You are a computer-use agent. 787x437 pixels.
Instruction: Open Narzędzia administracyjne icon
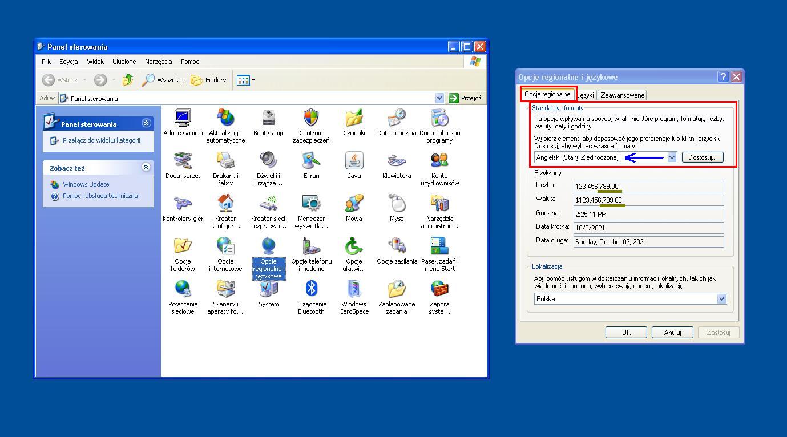pyautogui.click(x=439, y=204)
